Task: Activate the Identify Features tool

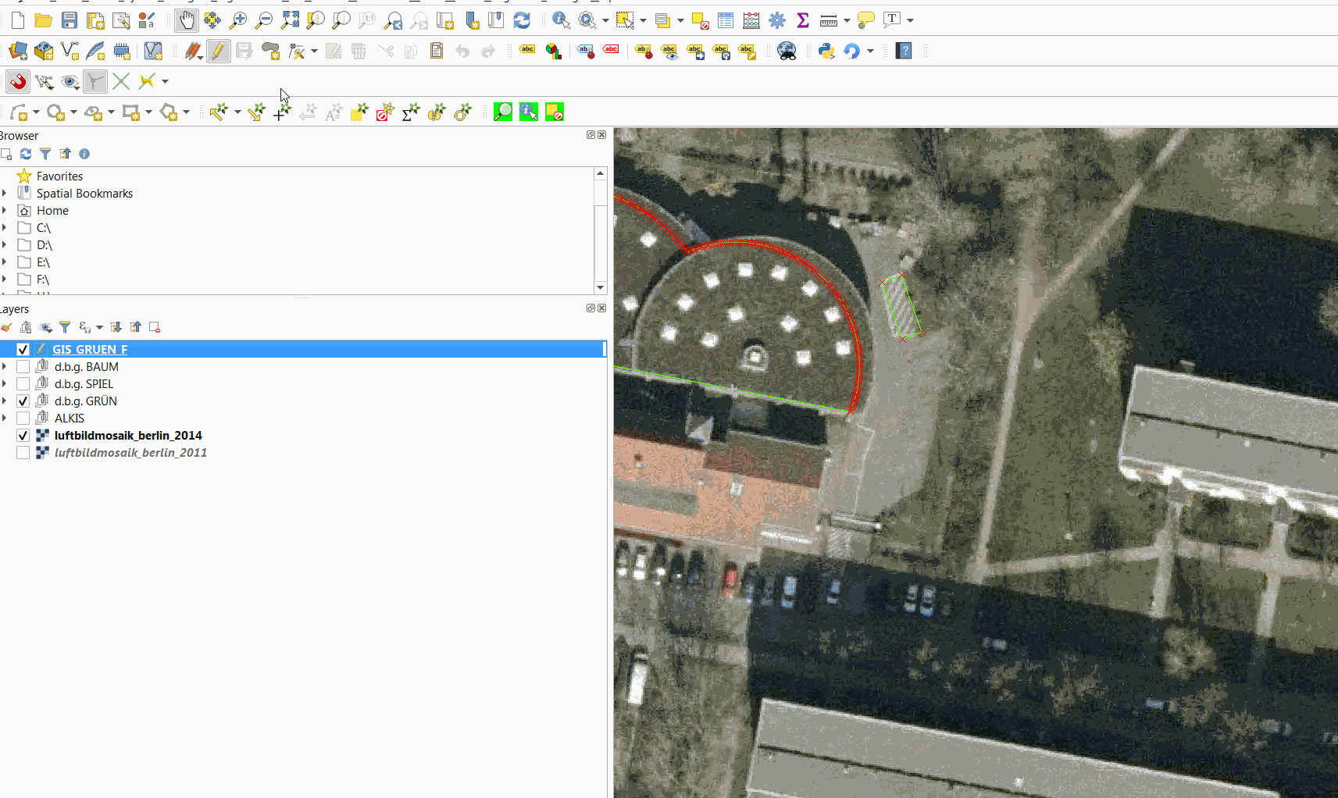Action: coord(562,20)
